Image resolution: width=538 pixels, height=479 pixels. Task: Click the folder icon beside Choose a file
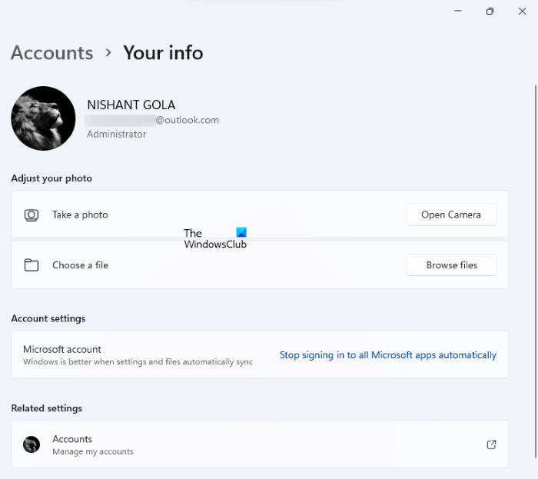pos(32,265)
